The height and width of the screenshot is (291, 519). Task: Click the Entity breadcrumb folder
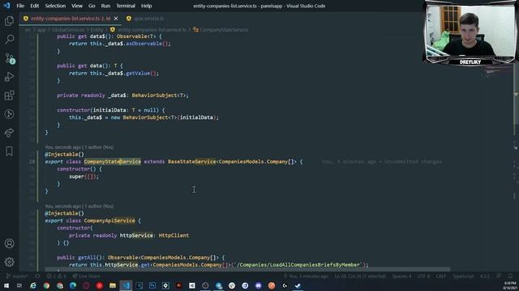(x=97, y=30)
